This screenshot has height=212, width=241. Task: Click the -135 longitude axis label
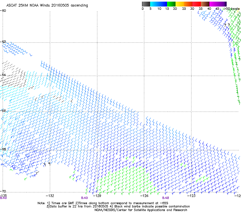point(3,196)
